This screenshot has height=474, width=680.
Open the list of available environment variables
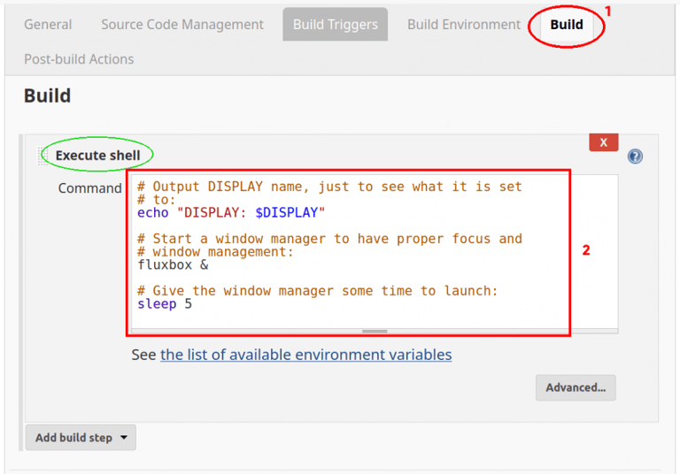pyautogui.click(x=305, y=355)
